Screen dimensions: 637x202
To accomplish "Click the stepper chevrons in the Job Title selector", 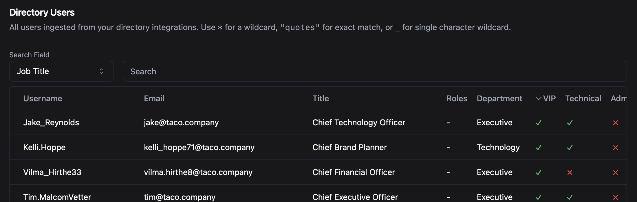I will tap(101, 71).
